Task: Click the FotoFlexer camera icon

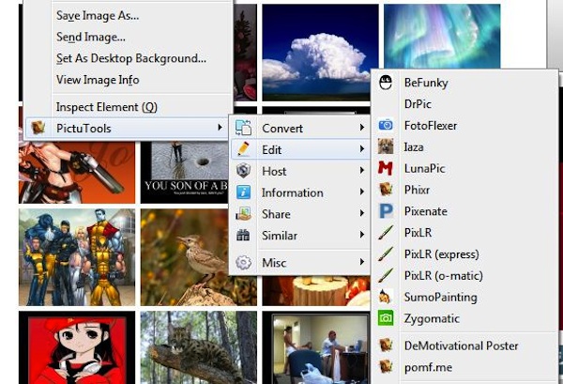Action: click(x=386, y=125)
